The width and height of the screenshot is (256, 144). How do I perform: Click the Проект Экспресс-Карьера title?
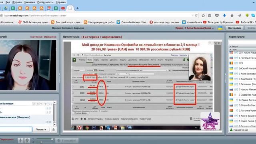[68, 28]
